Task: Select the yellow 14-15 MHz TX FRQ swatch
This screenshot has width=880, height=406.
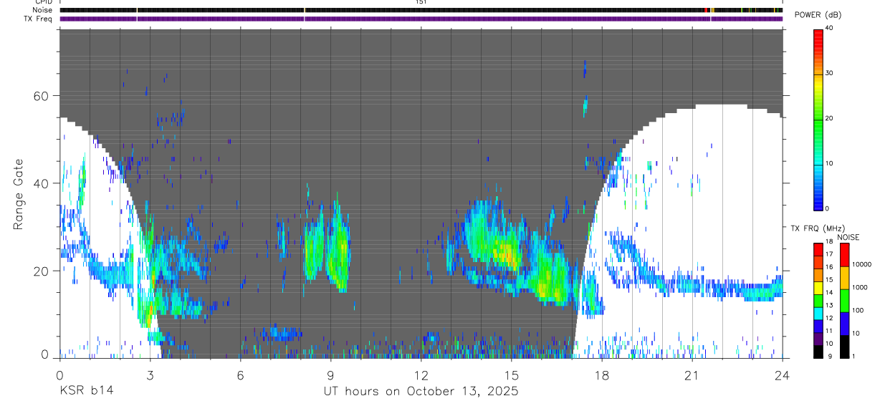Action: tap(818, 288)
